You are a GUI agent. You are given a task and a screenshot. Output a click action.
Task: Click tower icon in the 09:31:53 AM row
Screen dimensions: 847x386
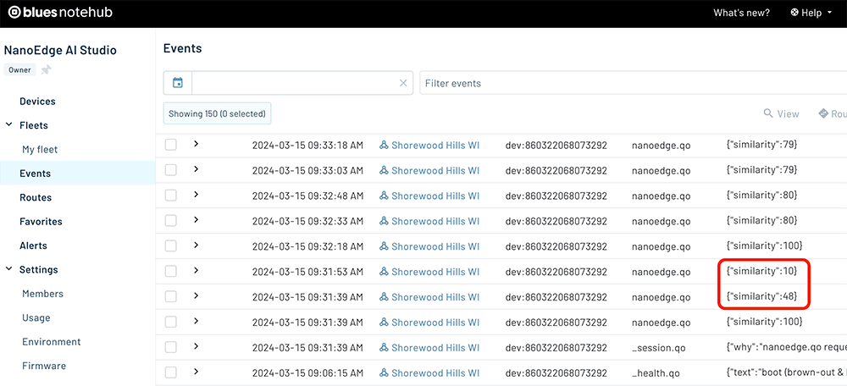[384, 272]
